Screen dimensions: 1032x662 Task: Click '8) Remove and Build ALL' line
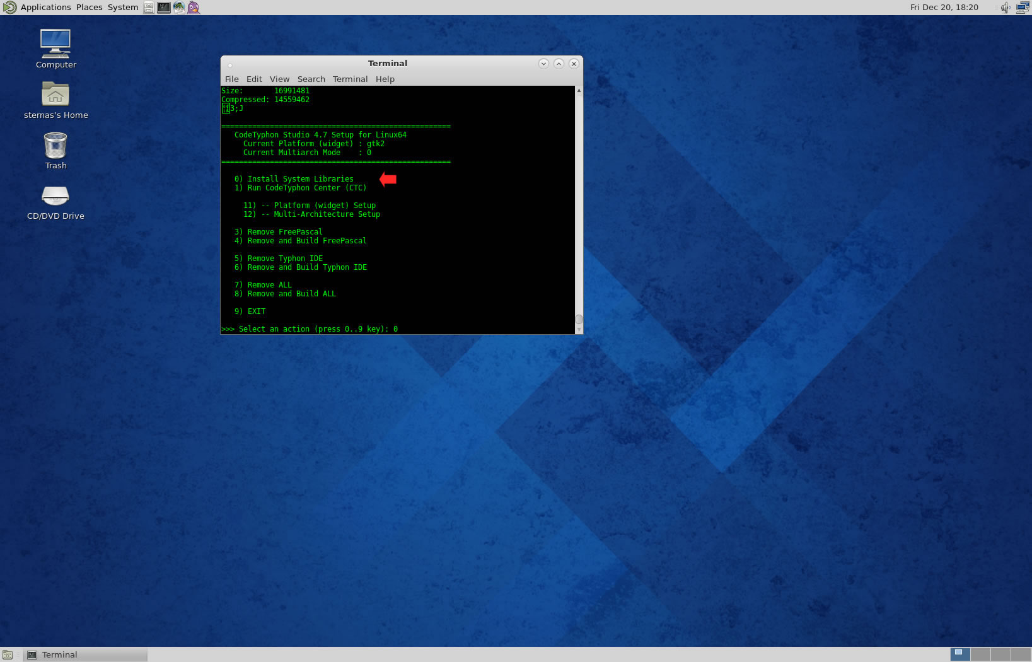(x=285, y=294)
